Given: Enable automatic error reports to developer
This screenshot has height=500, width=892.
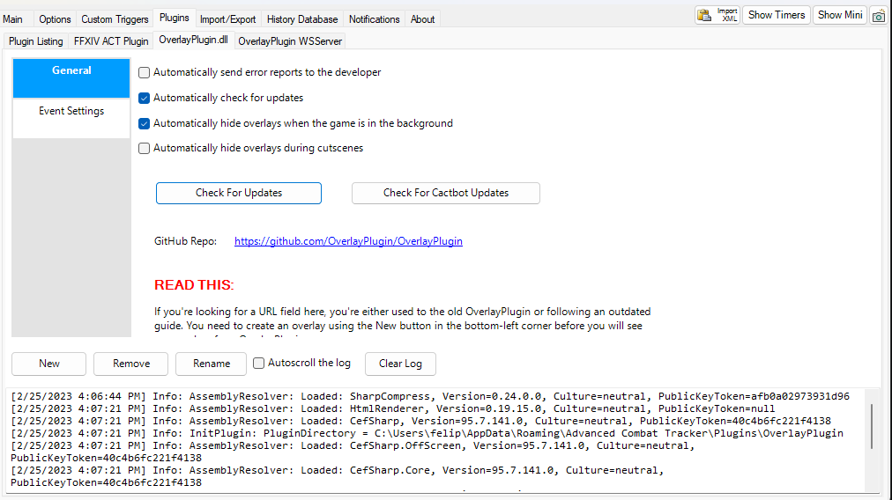Looking at the screenshot, I should click(145, 73).
